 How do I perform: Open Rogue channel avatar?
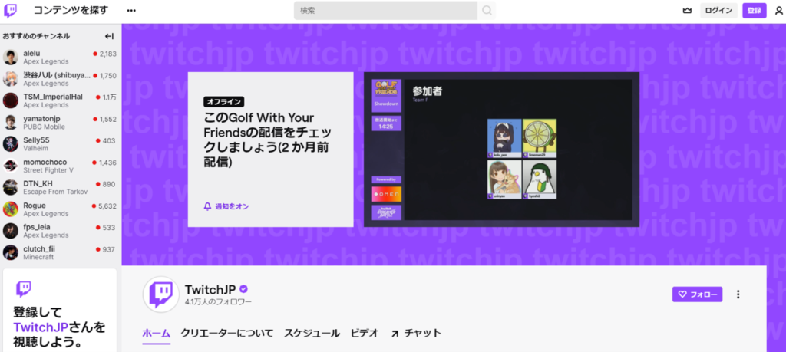[11, 209]
